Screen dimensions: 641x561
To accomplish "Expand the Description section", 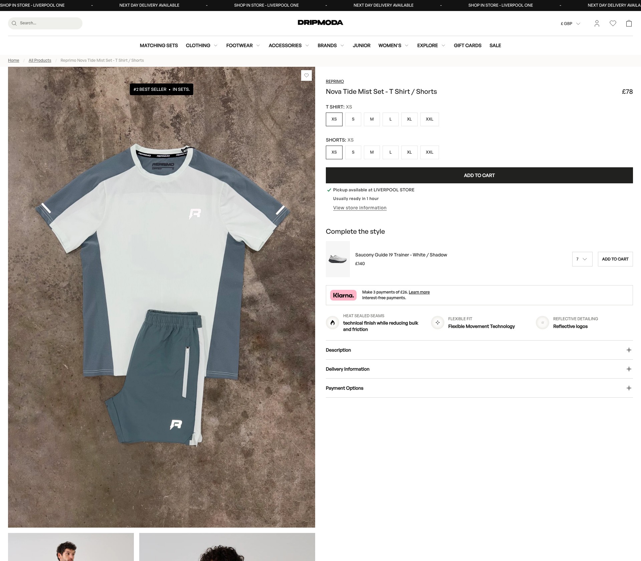I will click(x=479, y=350).
